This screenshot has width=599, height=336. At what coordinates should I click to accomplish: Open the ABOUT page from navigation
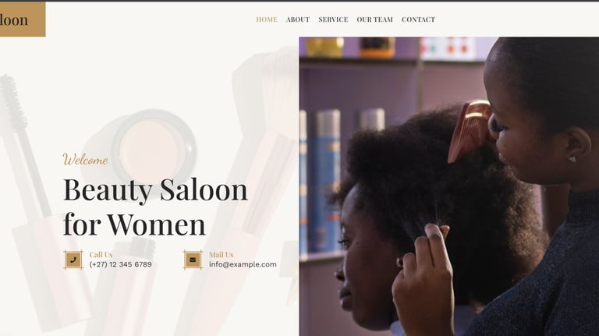click(298, 19)
